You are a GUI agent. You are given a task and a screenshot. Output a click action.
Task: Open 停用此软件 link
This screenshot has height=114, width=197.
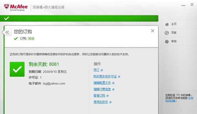coord(101,102)
